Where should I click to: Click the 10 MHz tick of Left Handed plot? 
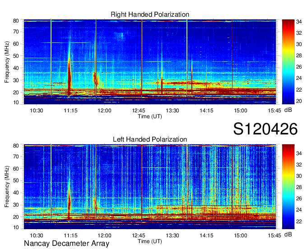pos(16,227)
